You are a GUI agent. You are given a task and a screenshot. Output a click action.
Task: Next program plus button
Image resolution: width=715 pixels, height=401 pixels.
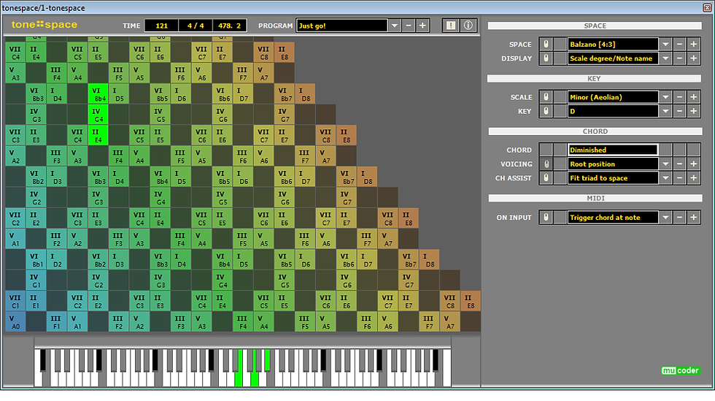pyautogui.click(x=422, y=26)
